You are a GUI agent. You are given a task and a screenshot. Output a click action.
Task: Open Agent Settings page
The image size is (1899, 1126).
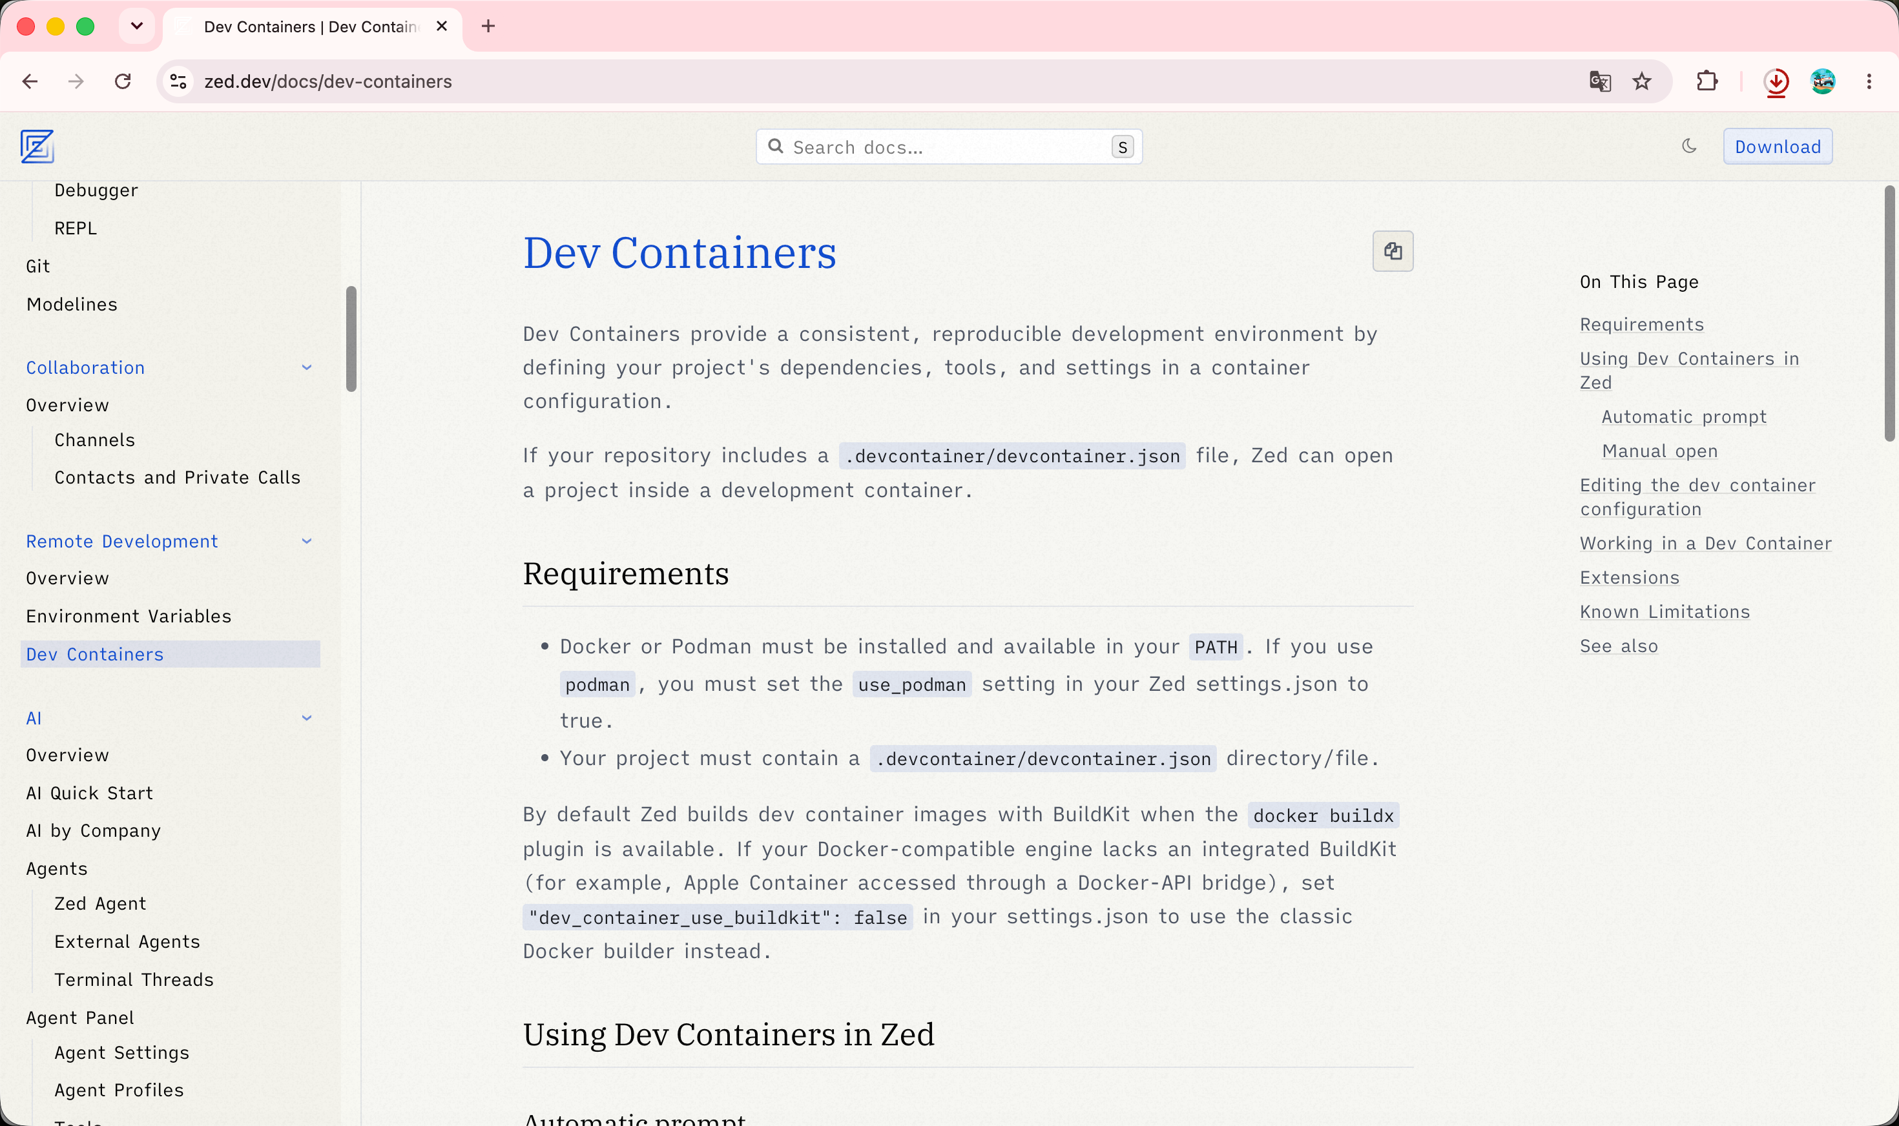(x=122, y=1052)
